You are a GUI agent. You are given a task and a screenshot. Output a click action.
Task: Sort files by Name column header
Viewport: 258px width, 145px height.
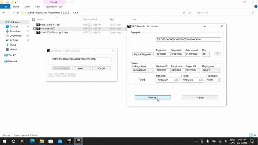click(40, 19)
